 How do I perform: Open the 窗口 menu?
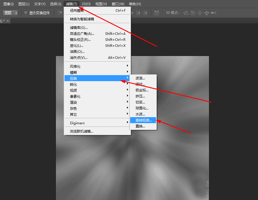pyautogui.click(x=118, y=4)
